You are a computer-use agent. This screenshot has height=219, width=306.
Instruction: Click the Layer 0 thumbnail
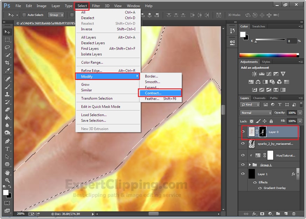pos(252,132)
